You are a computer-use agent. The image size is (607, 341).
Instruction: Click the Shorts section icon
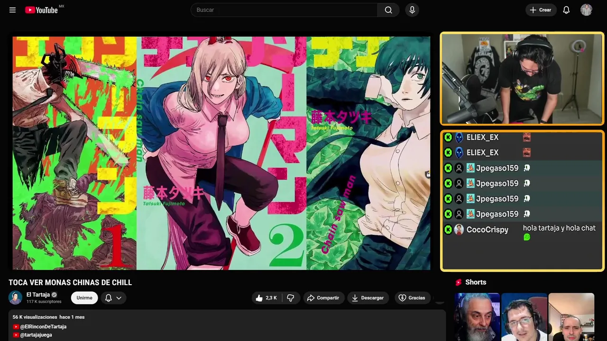(x=459, y=282)
